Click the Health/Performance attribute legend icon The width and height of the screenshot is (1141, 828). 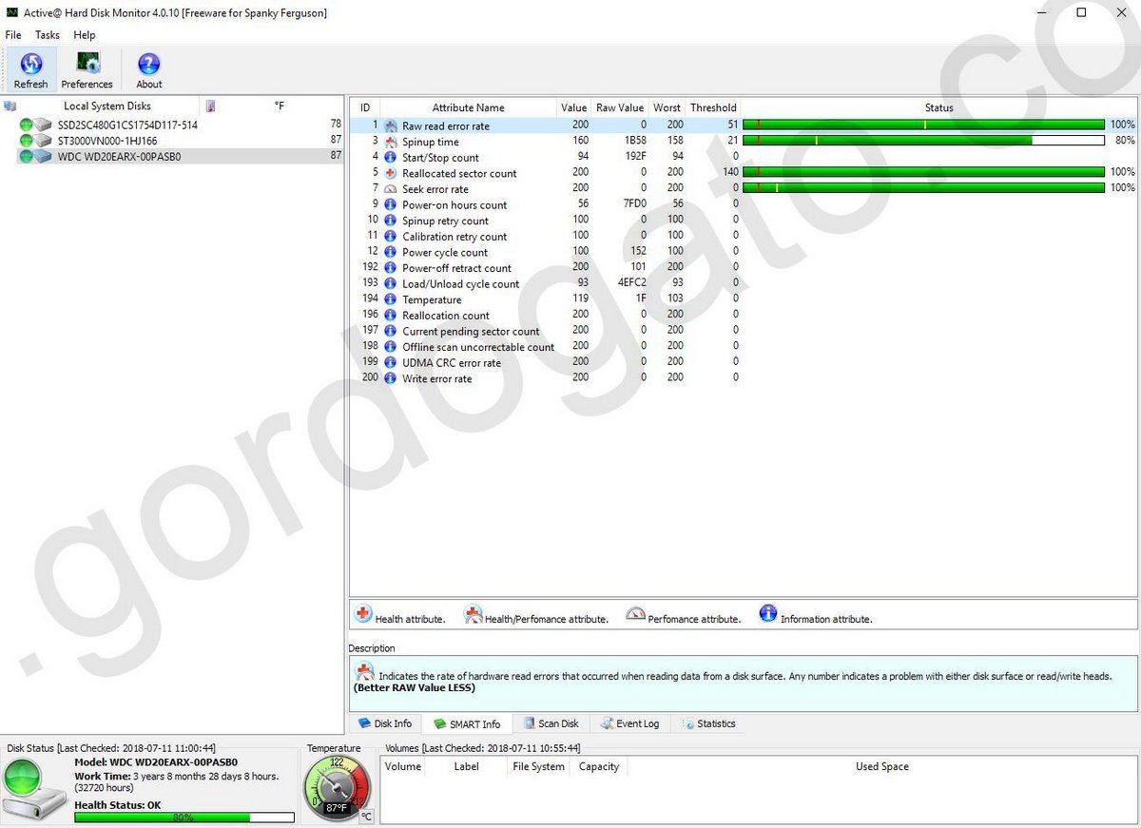click(x=473, y=614)
